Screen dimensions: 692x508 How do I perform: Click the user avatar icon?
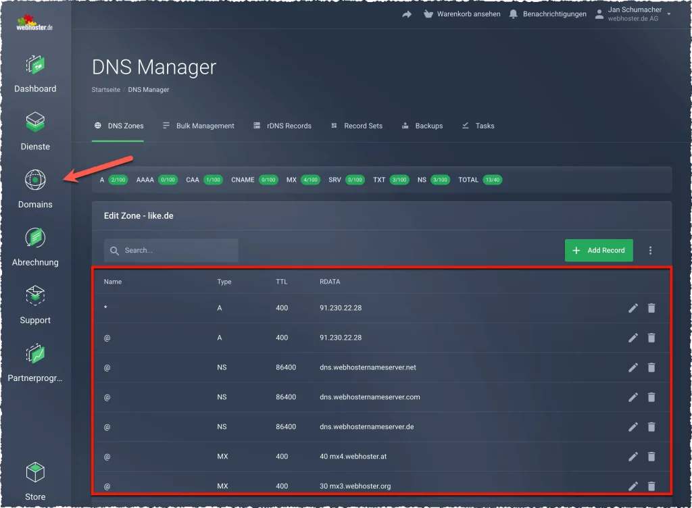coord(599,14)
